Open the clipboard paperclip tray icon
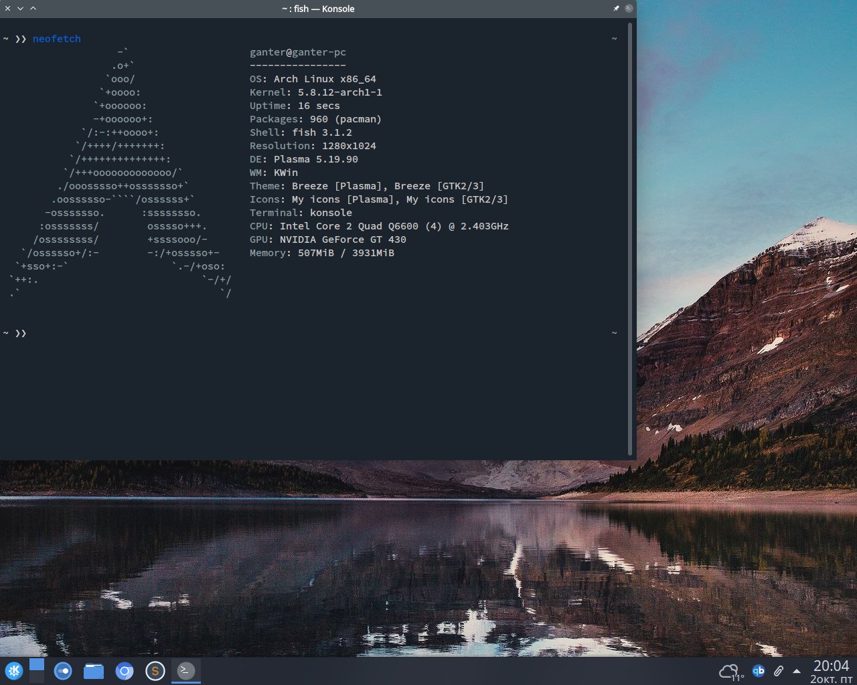The image size is (857, 685). [x=778, y=670]
